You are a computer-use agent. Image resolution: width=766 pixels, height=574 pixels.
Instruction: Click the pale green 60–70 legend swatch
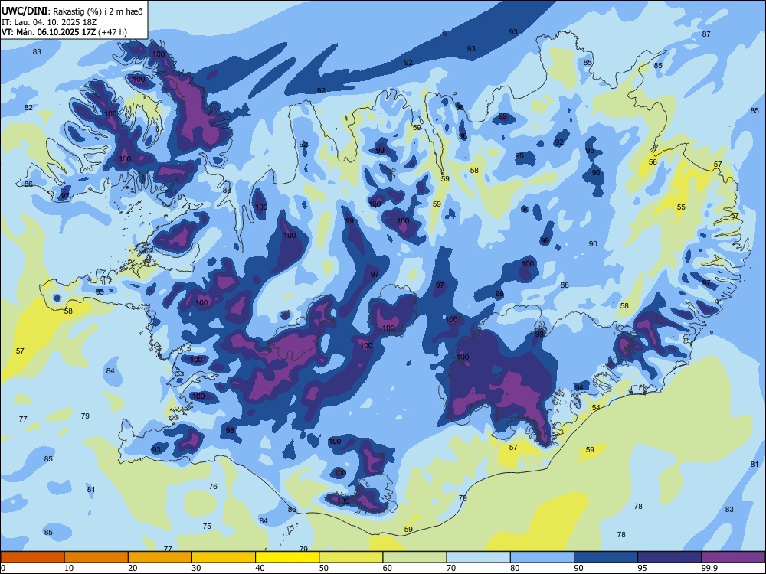pyautogui.click(x=414, y=557)
